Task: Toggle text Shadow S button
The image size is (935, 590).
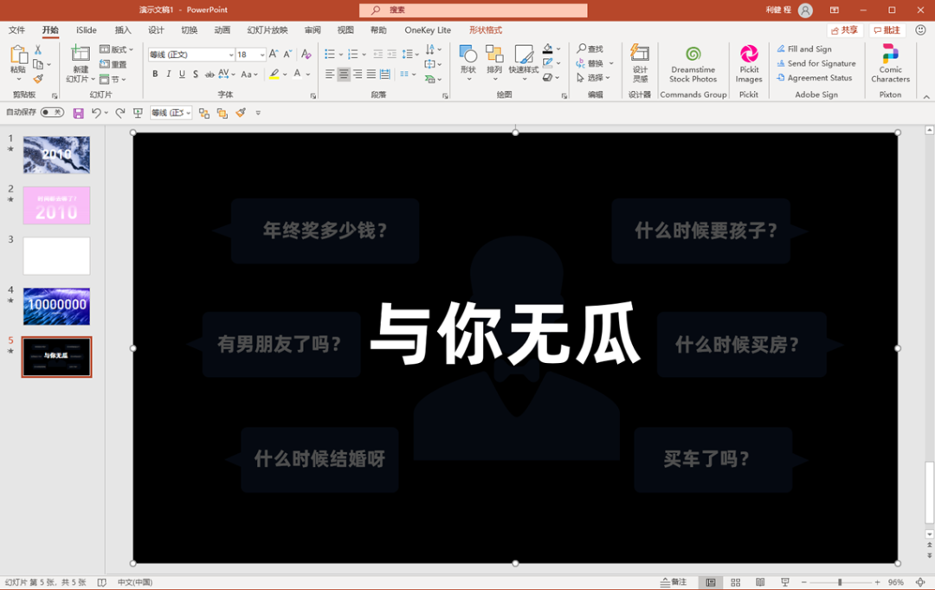Action: (196, 74)
